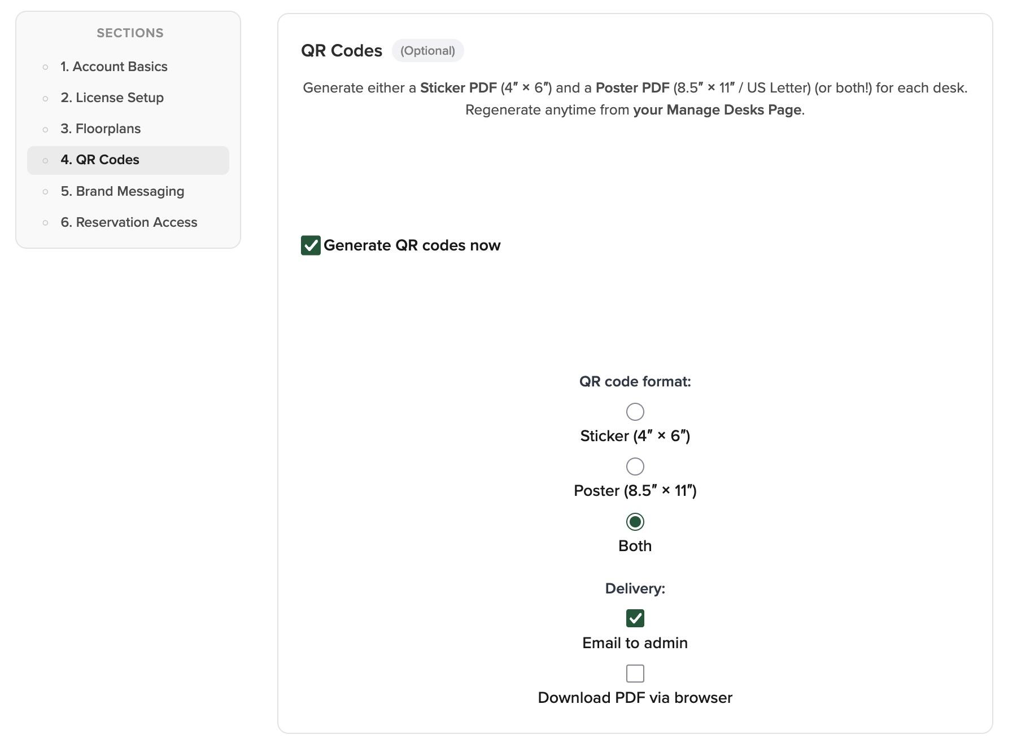
Task: Click the QR Codes panel heading
Action: click(342, 51)
